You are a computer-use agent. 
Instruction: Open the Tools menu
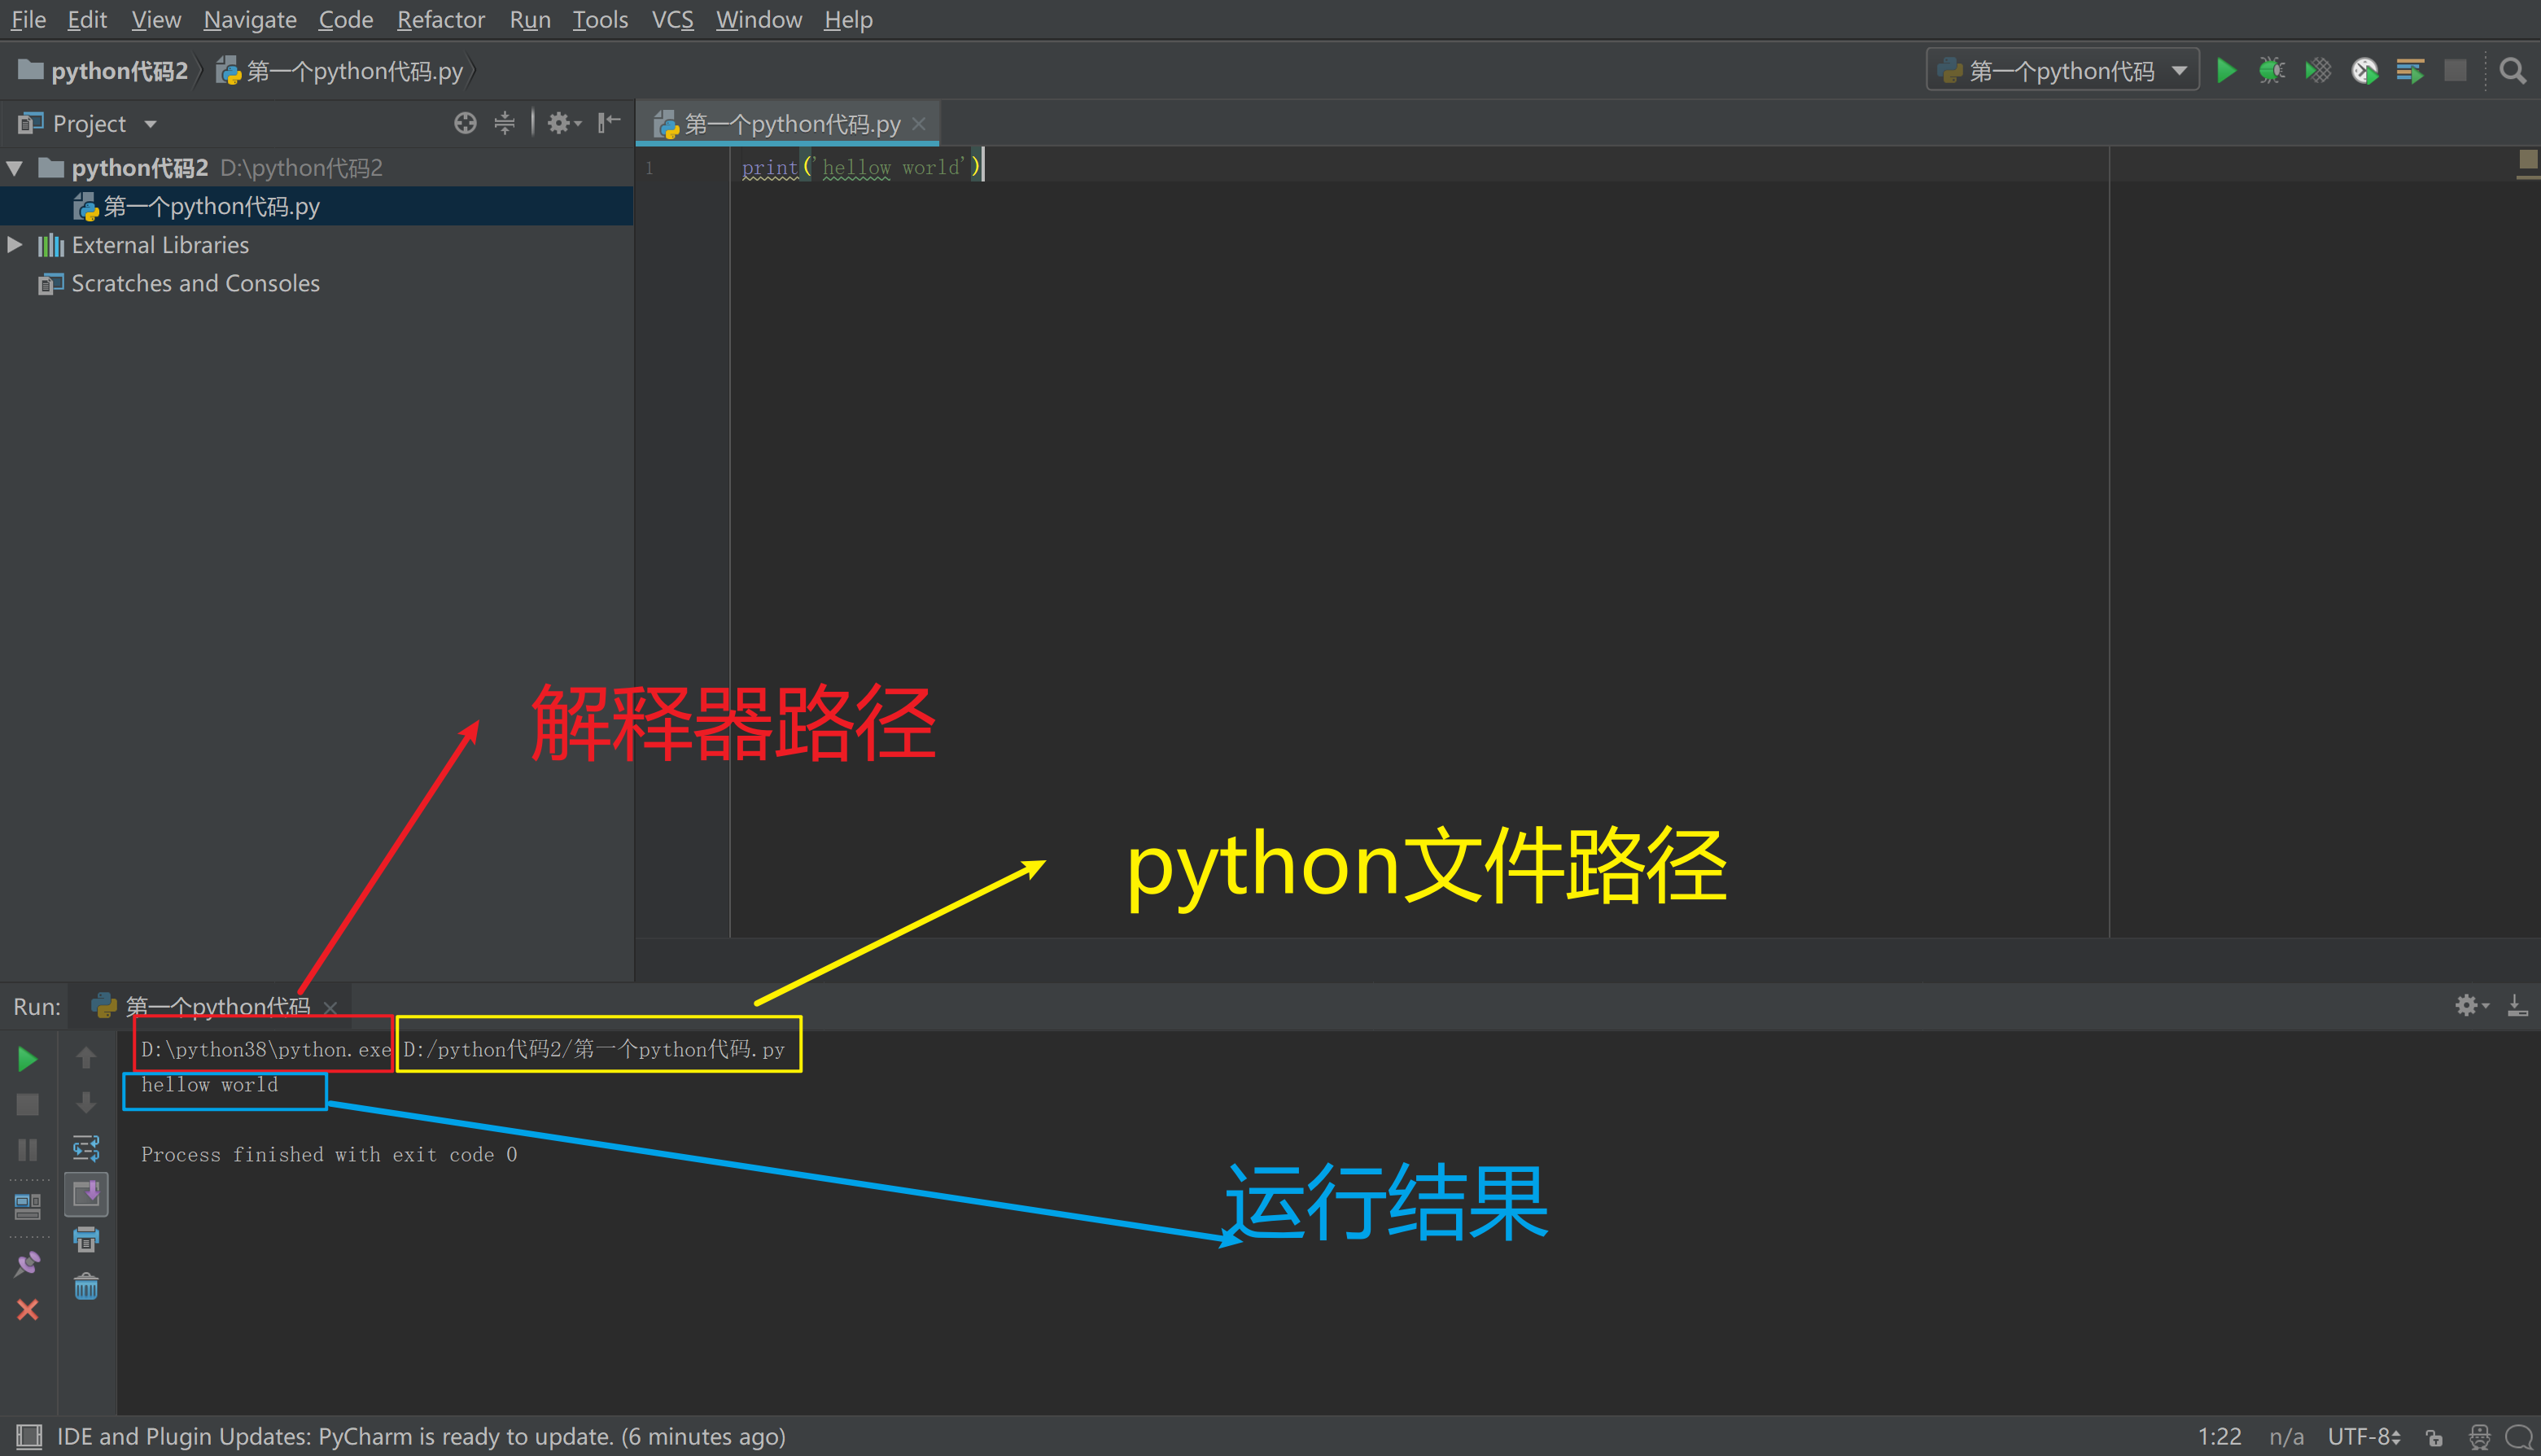(600, 19)
